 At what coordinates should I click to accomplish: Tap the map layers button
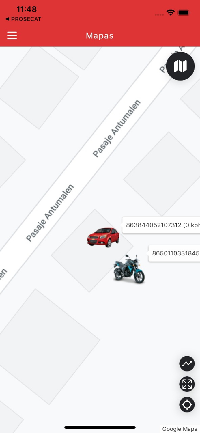pos(180,66)
